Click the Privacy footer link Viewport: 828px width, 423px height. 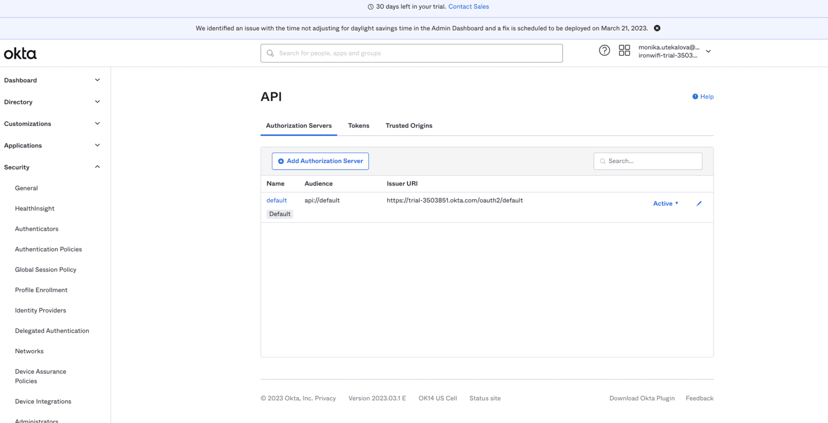(x=325, y=398)
